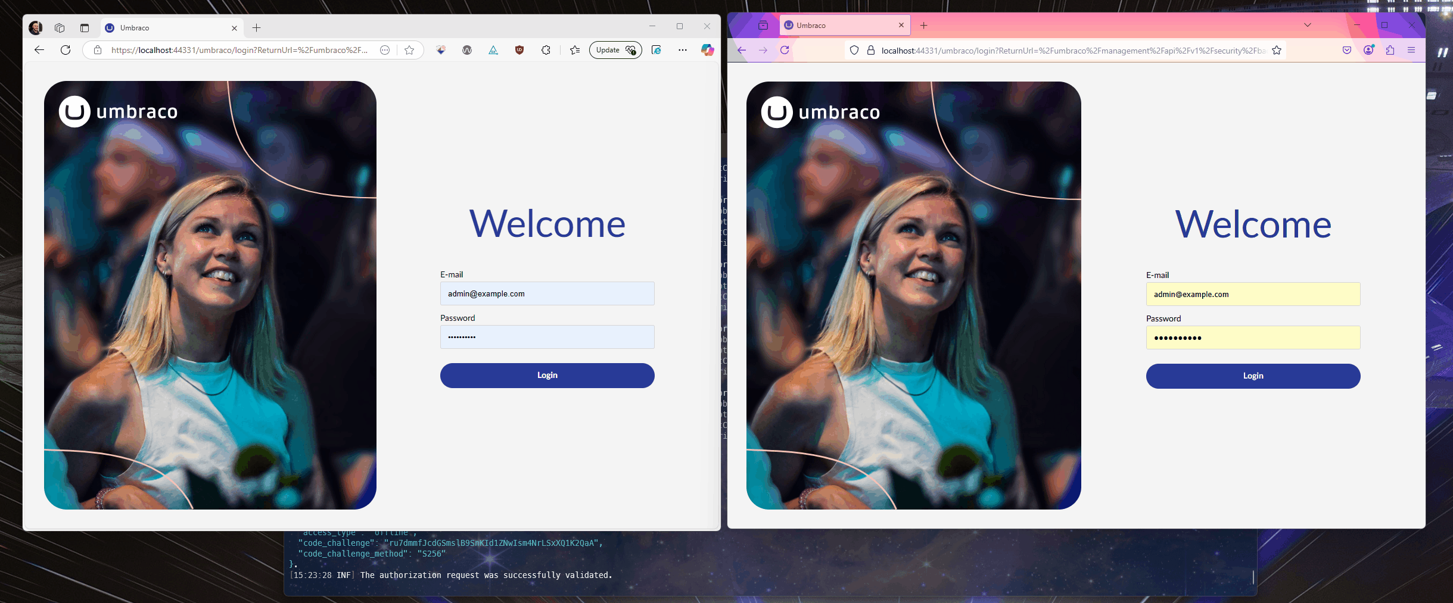
Task: Click the umbraco logo in Firefox page
Action: point(821,112)
